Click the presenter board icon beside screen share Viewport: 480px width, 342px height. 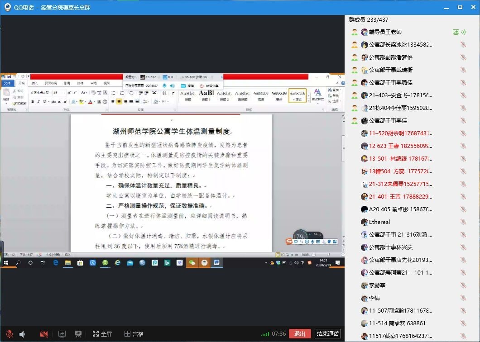[x=78, y=334]
